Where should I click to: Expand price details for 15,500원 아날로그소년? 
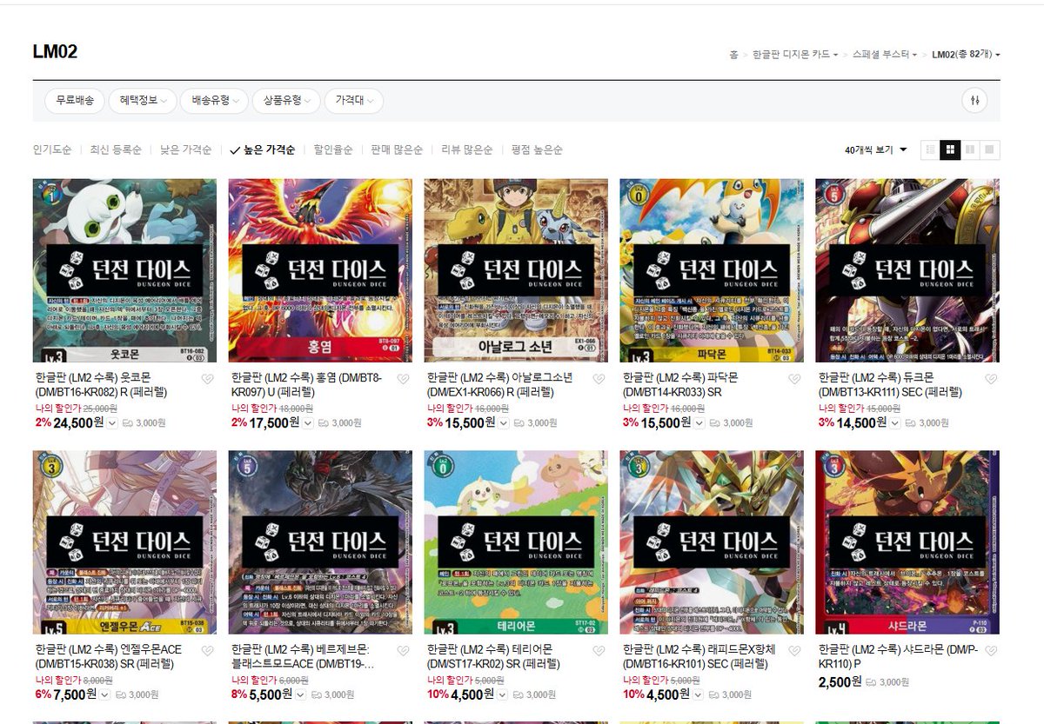(502, 423)
